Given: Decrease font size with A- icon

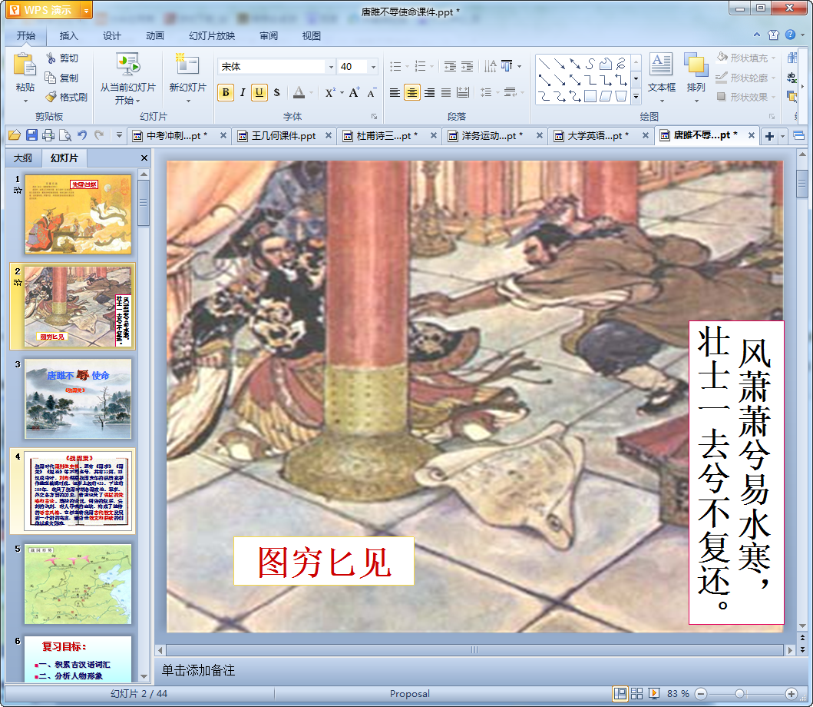Looking at the screenshot, I should pyautogui.click(x=372, y=92).
